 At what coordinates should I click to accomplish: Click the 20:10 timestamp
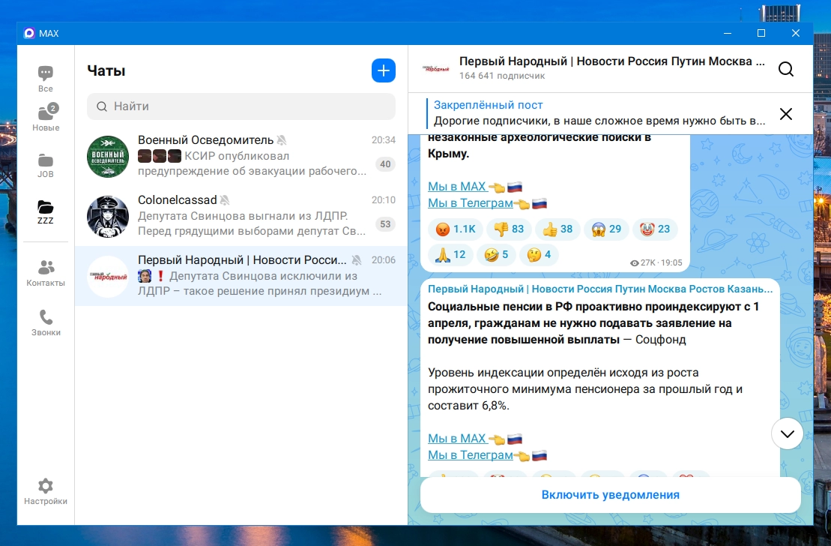[383, 200]
